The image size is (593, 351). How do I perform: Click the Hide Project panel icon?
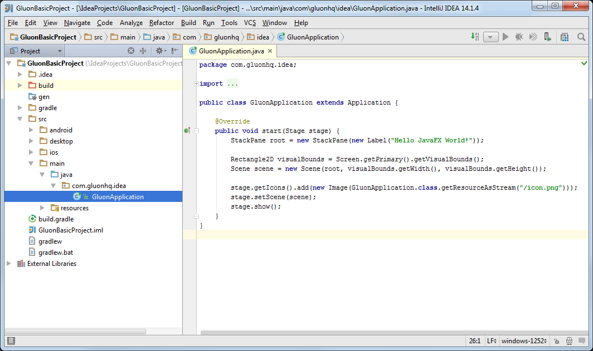point(175,51)
